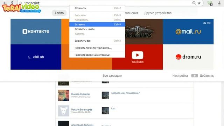
Task: Open the ВКонтакте tile
Action: click(36, 31)
